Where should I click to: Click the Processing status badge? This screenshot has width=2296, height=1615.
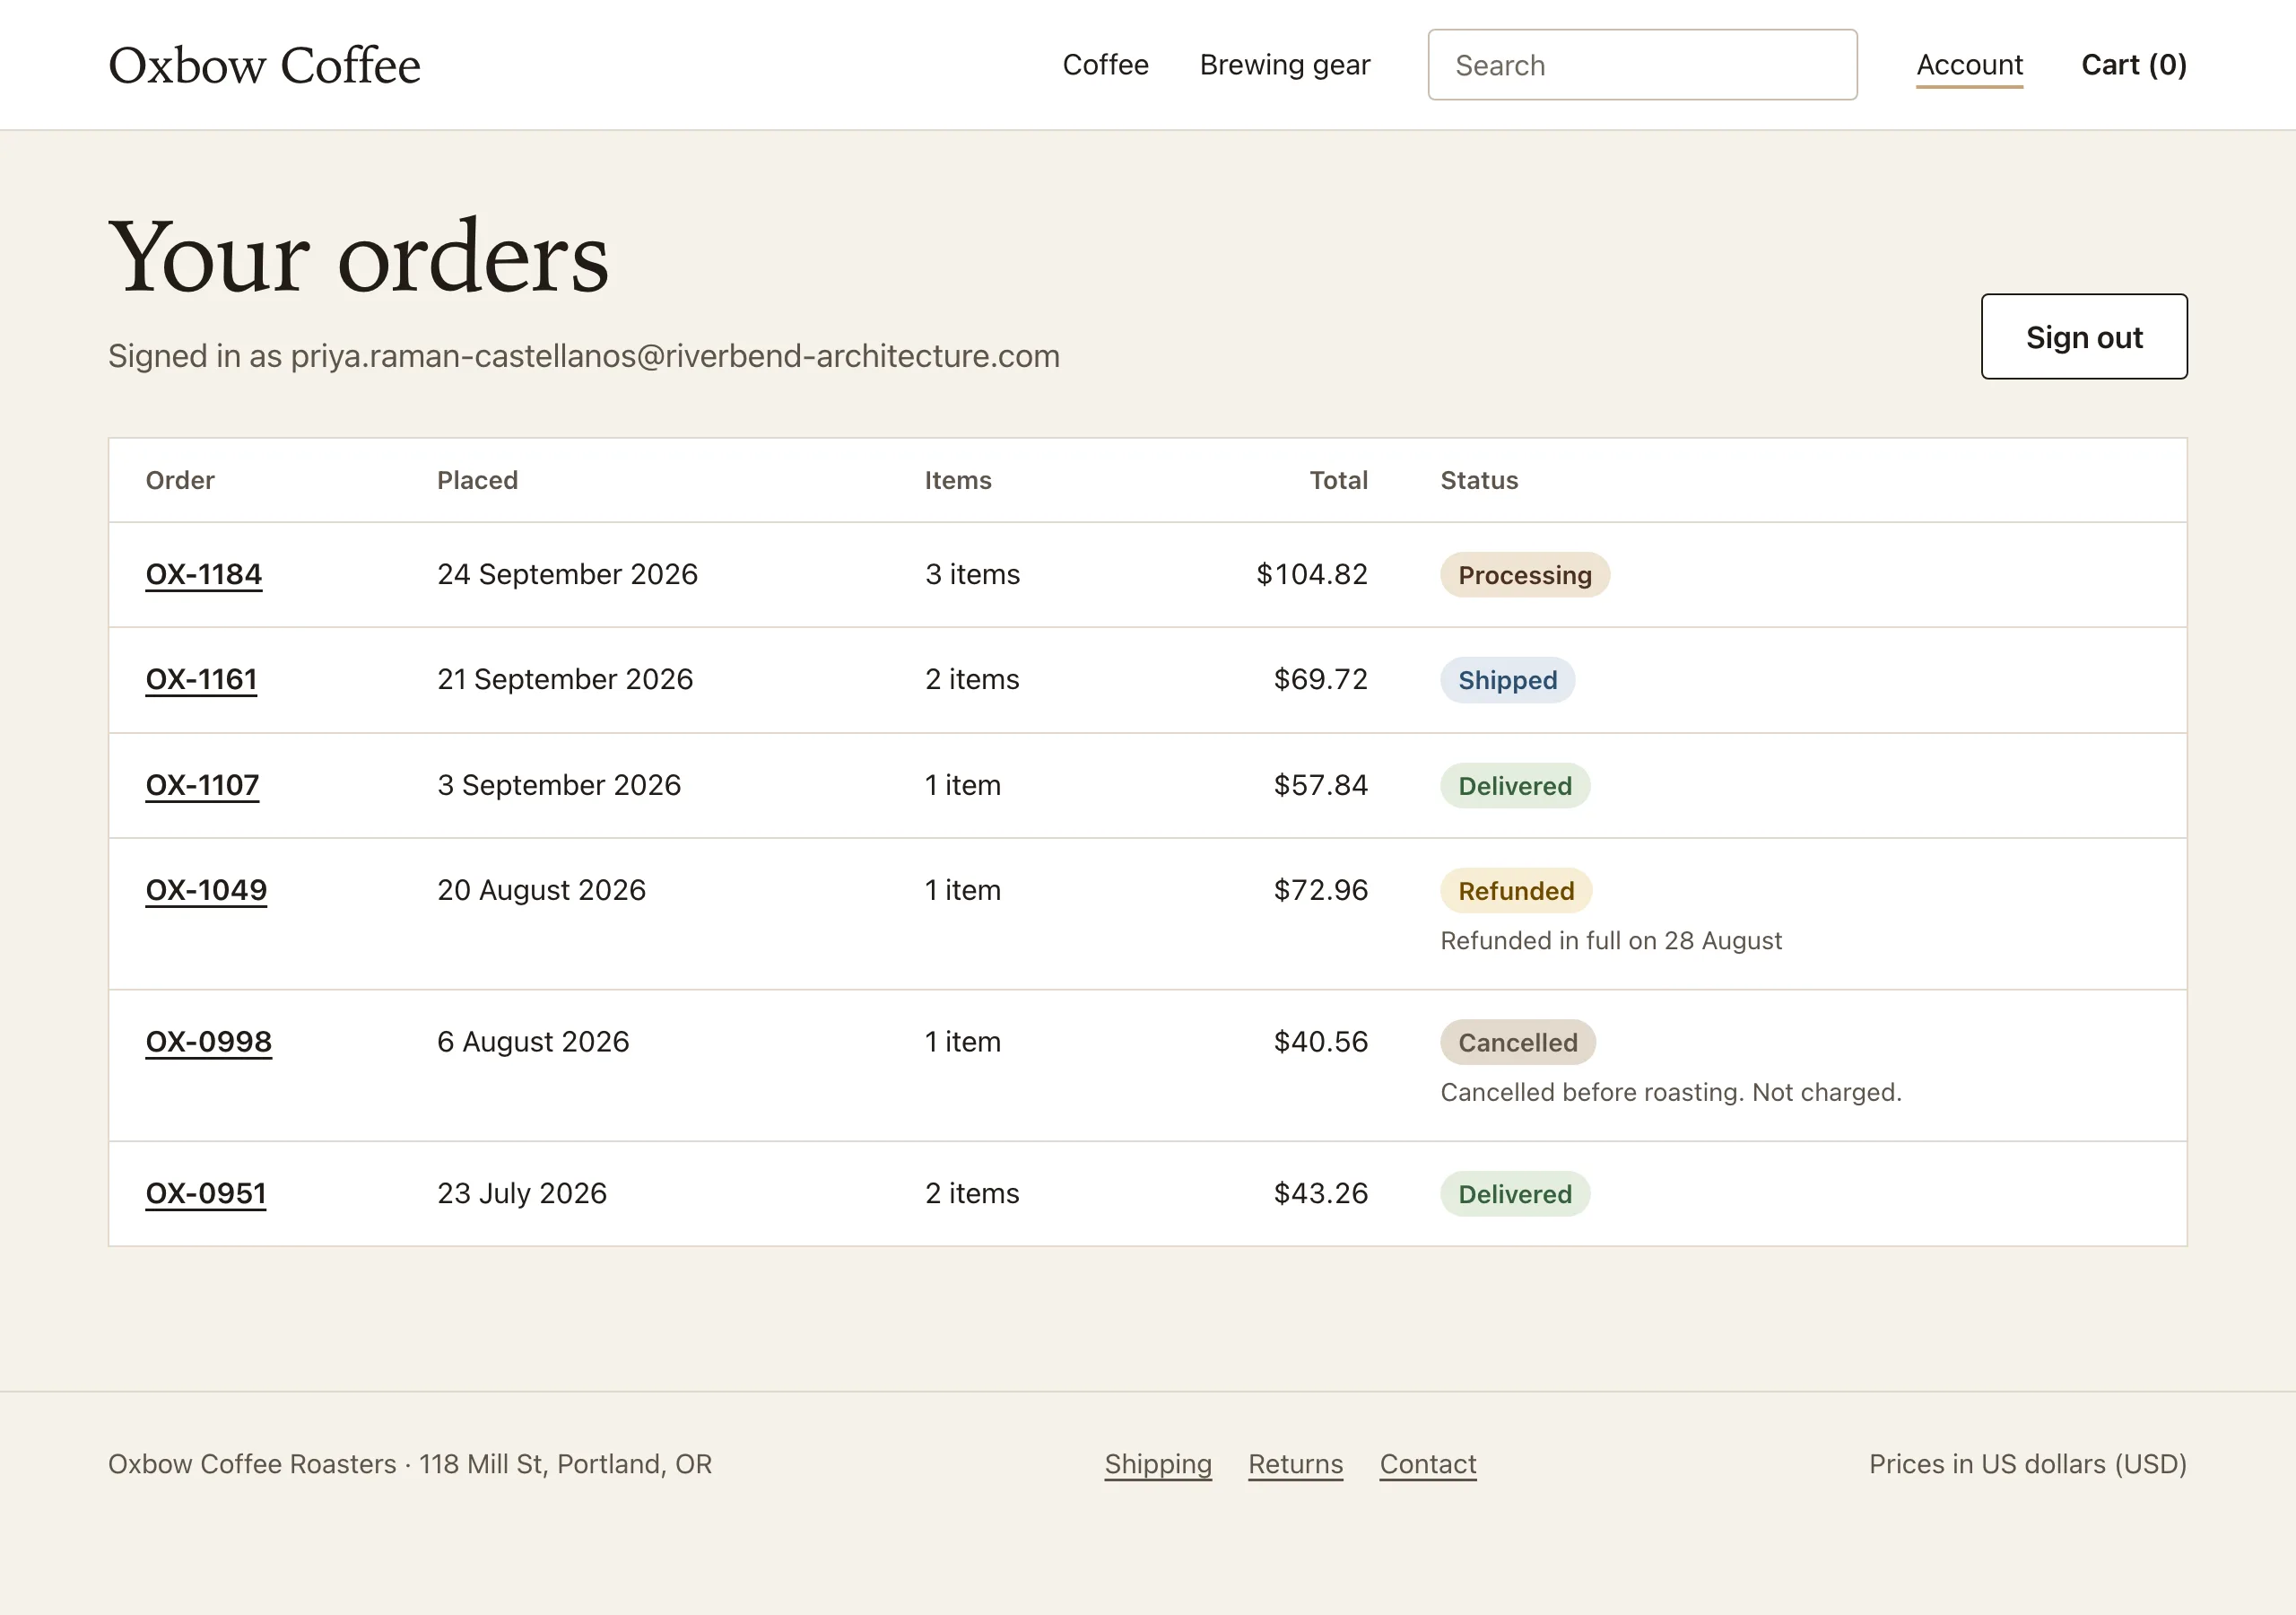[1524, 575]
